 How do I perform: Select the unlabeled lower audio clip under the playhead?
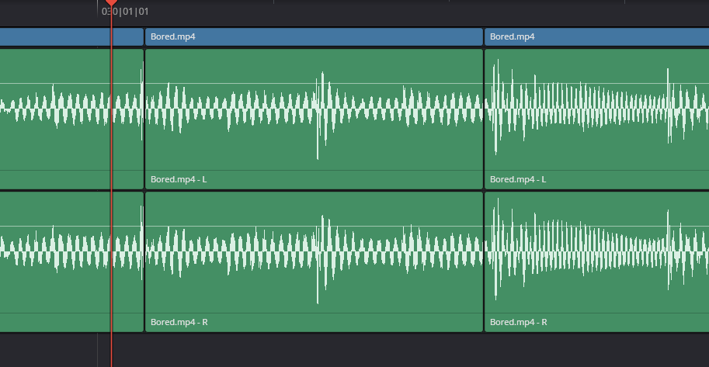pos(71,261)
